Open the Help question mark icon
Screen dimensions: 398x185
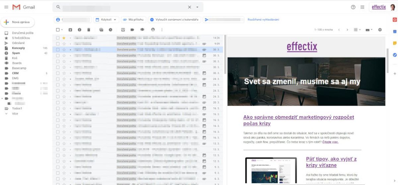(x=353, y=7)
